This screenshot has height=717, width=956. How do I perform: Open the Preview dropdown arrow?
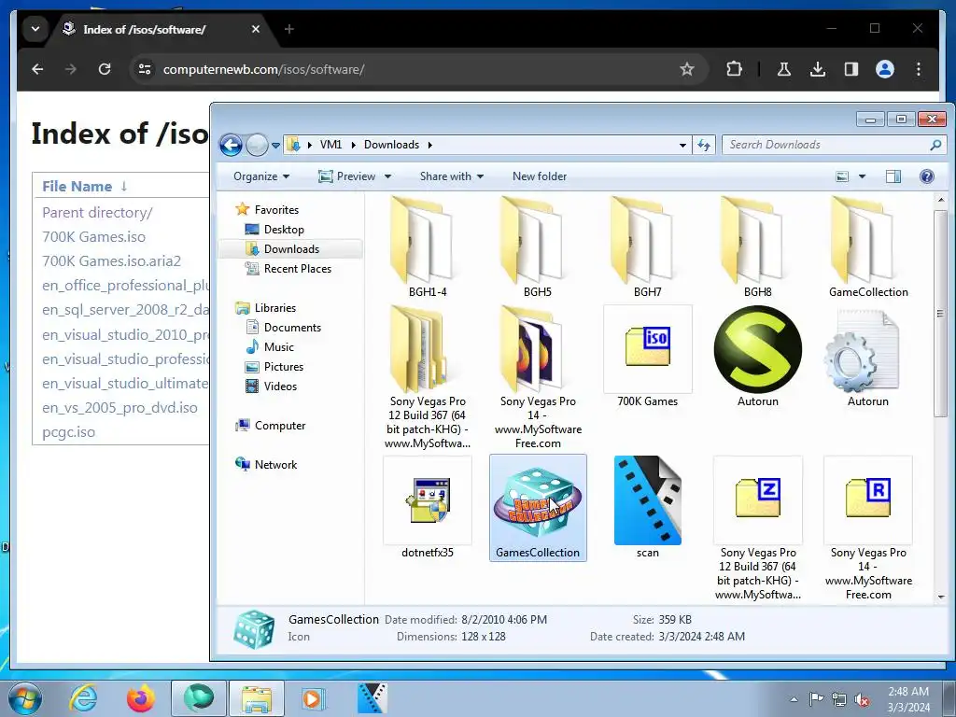tap(387, 176)
